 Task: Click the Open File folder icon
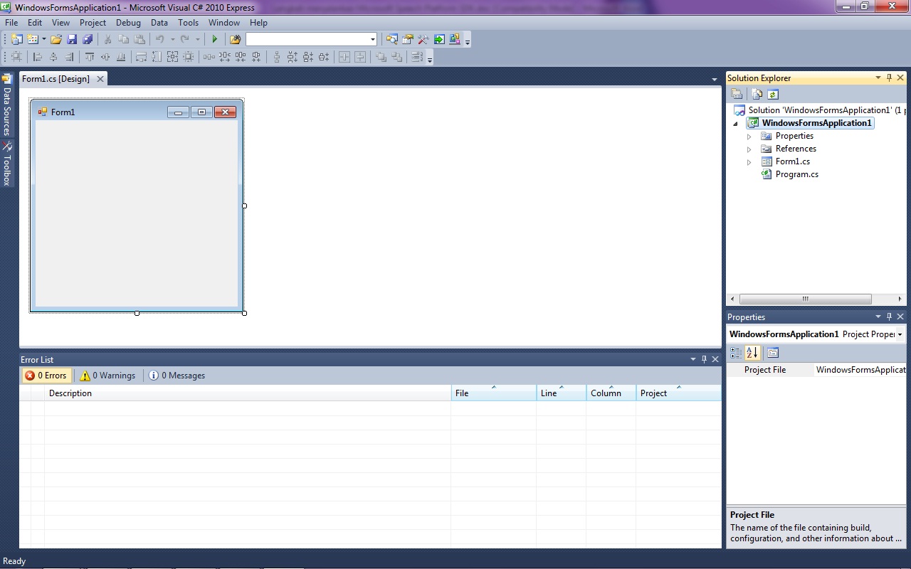[x=56, y=39]
